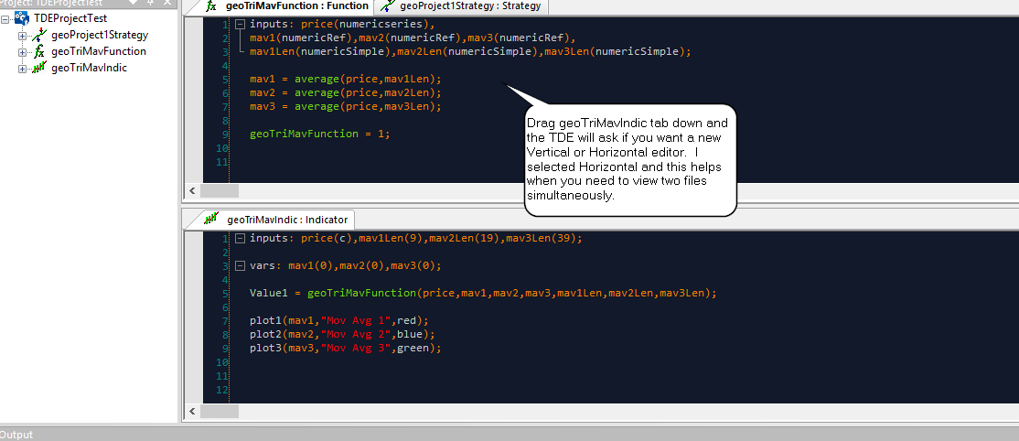Screen dimensions: 1019x441
Task: Click the geoTriMavIndic indicator icon in tree
Action: pyautogui.click(x=38, y=68)
